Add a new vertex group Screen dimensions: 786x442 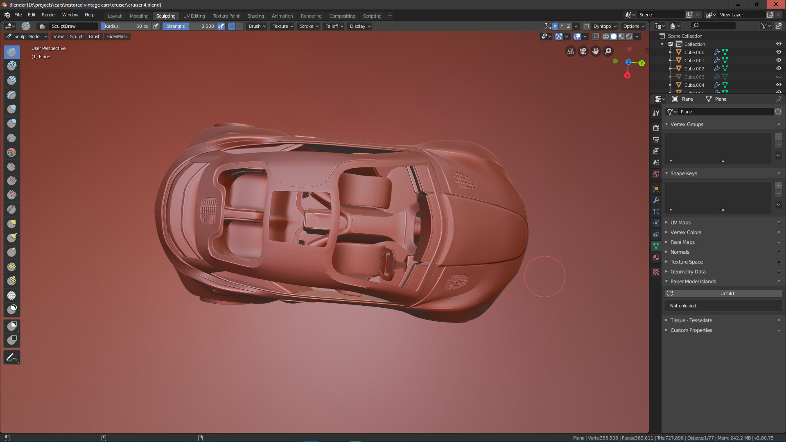coord(779,136)
